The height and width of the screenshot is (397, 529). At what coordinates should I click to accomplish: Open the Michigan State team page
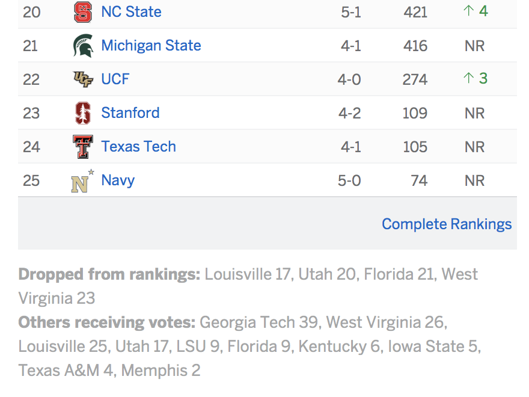coord(151,46)
